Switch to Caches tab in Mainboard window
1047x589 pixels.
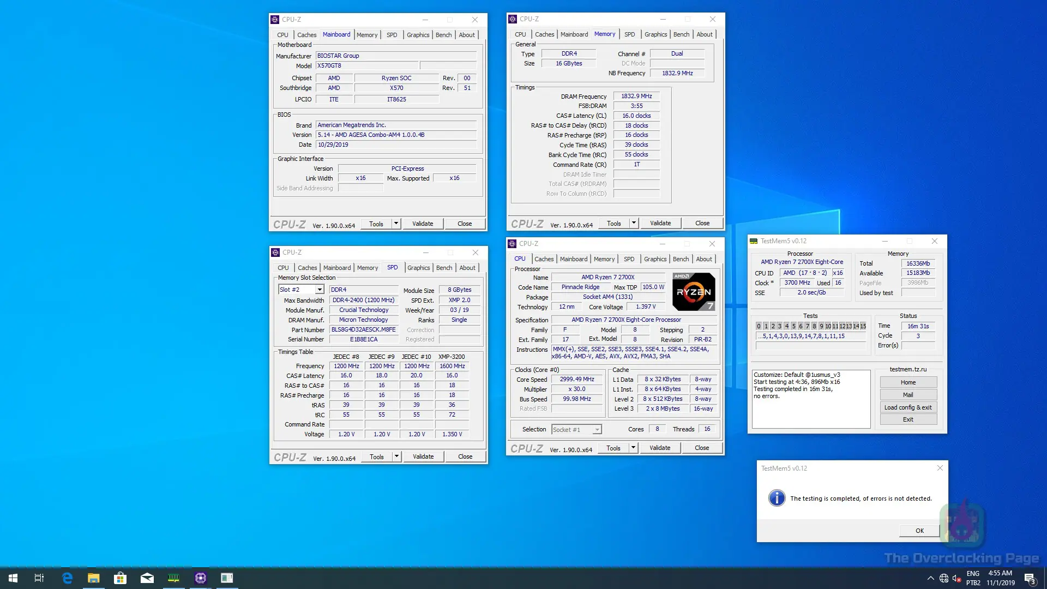coord(306,35)
